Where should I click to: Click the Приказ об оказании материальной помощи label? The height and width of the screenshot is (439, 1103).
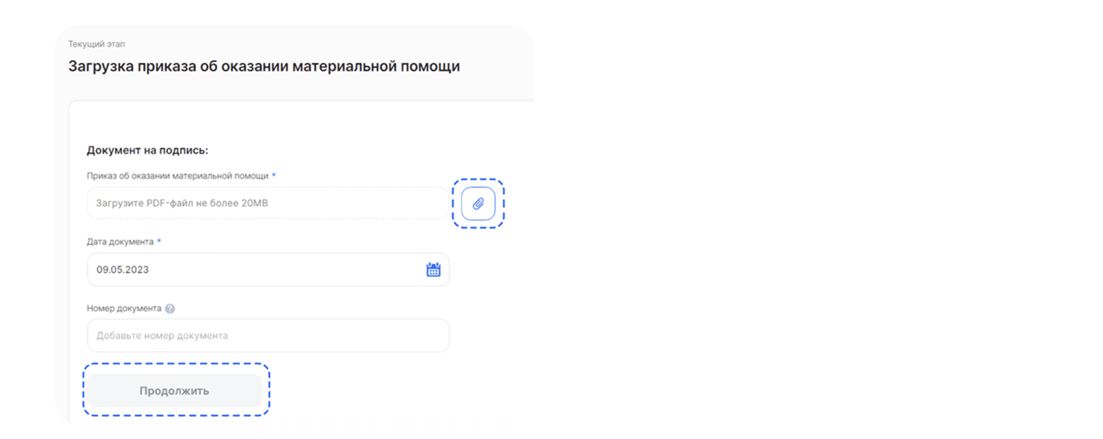[x=177, y=176]
